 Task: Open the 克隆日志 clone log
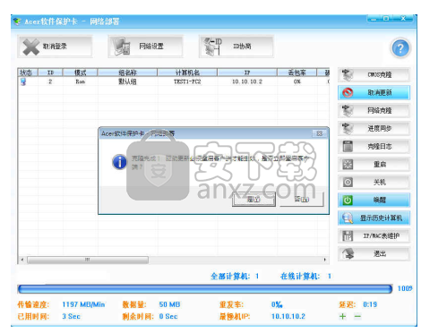click(x=374, y=147)
